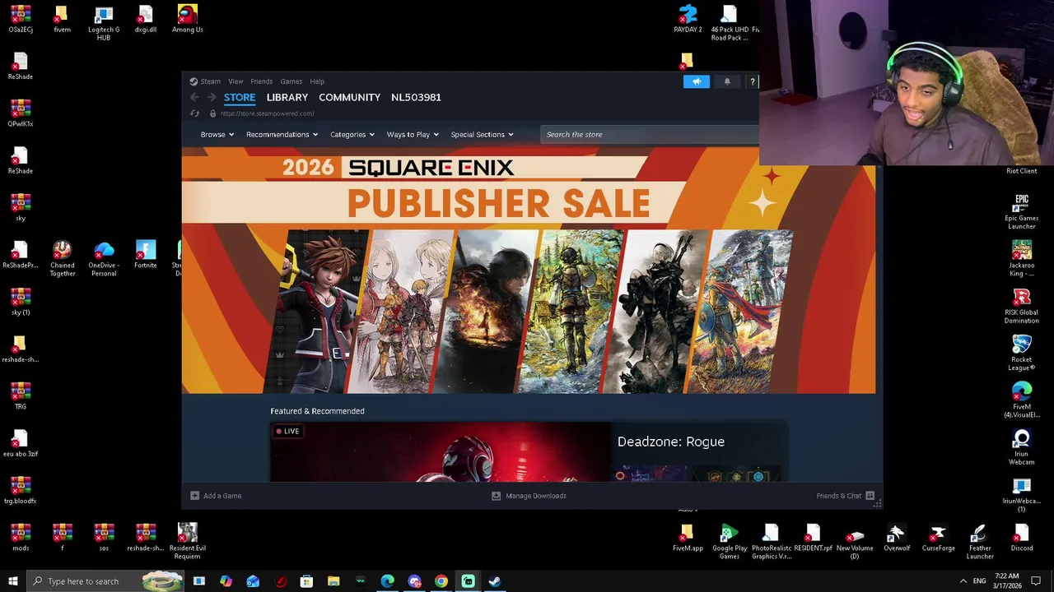Screen dimensions: 1054x592
Task: Go back with Steam's back arrow
Action: click(194, 97)
